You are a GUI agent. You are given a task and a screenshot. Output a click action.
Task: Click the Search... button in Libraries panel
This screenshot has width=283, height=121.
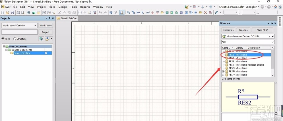point(243,30)
